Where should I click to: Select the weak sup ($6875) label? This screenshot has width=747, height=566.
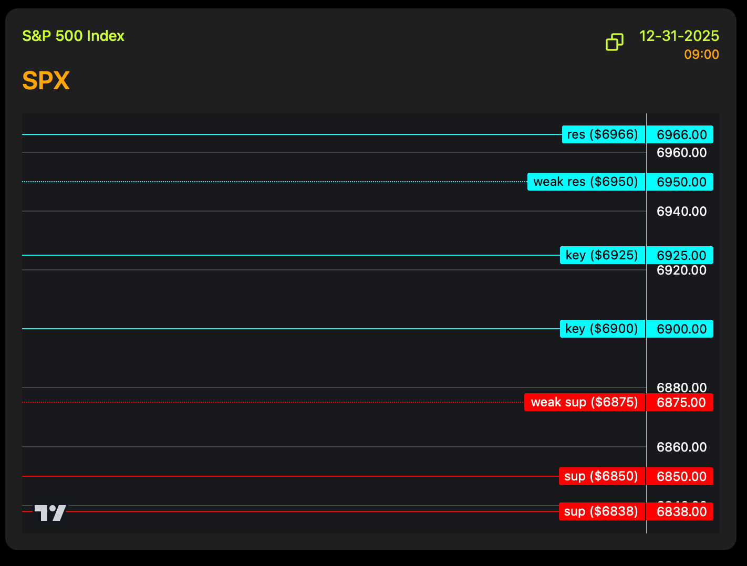point(584,402)
